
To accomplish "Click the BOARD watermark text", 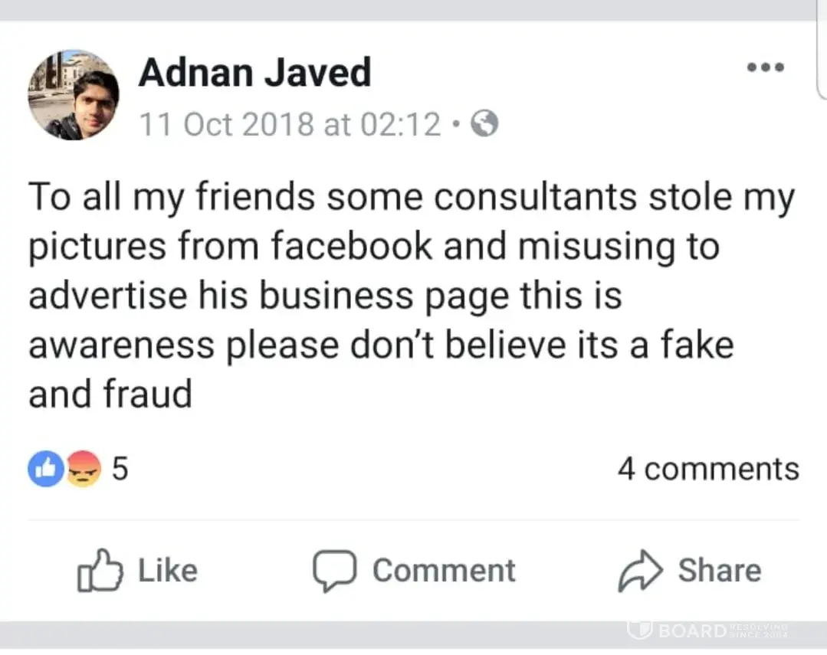I will pos(690,630).
